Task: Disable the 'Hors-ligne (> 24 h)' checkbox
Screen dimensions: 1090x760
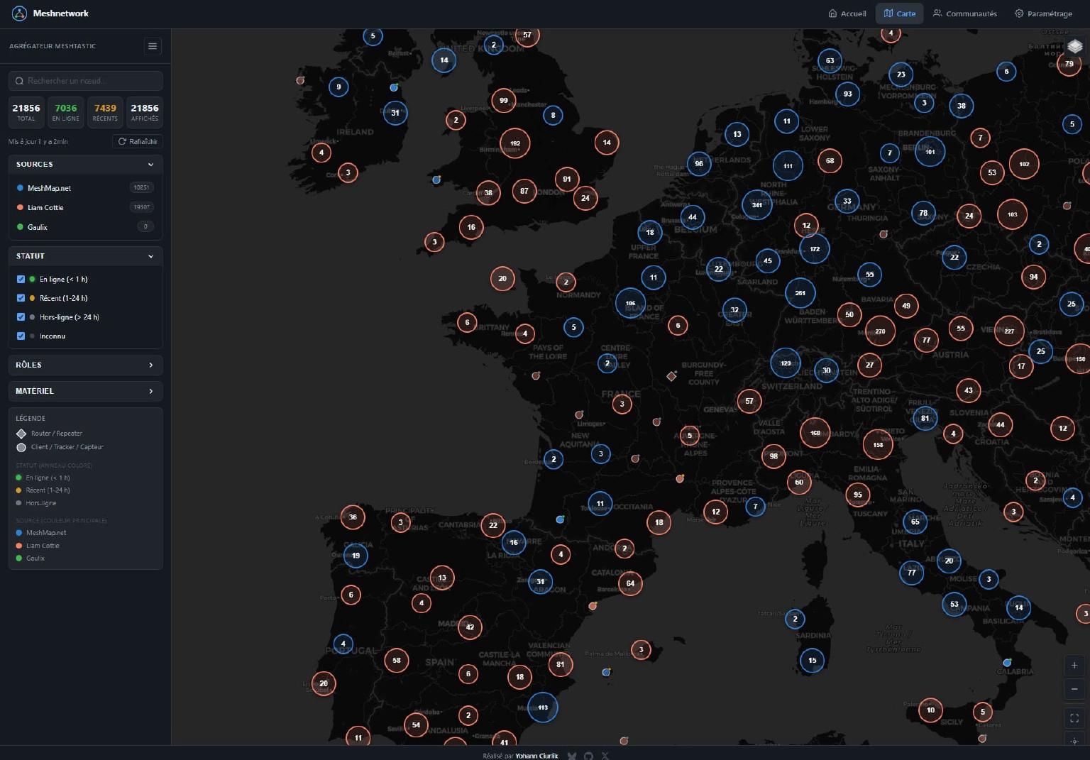Action: (x=21, y=317)
